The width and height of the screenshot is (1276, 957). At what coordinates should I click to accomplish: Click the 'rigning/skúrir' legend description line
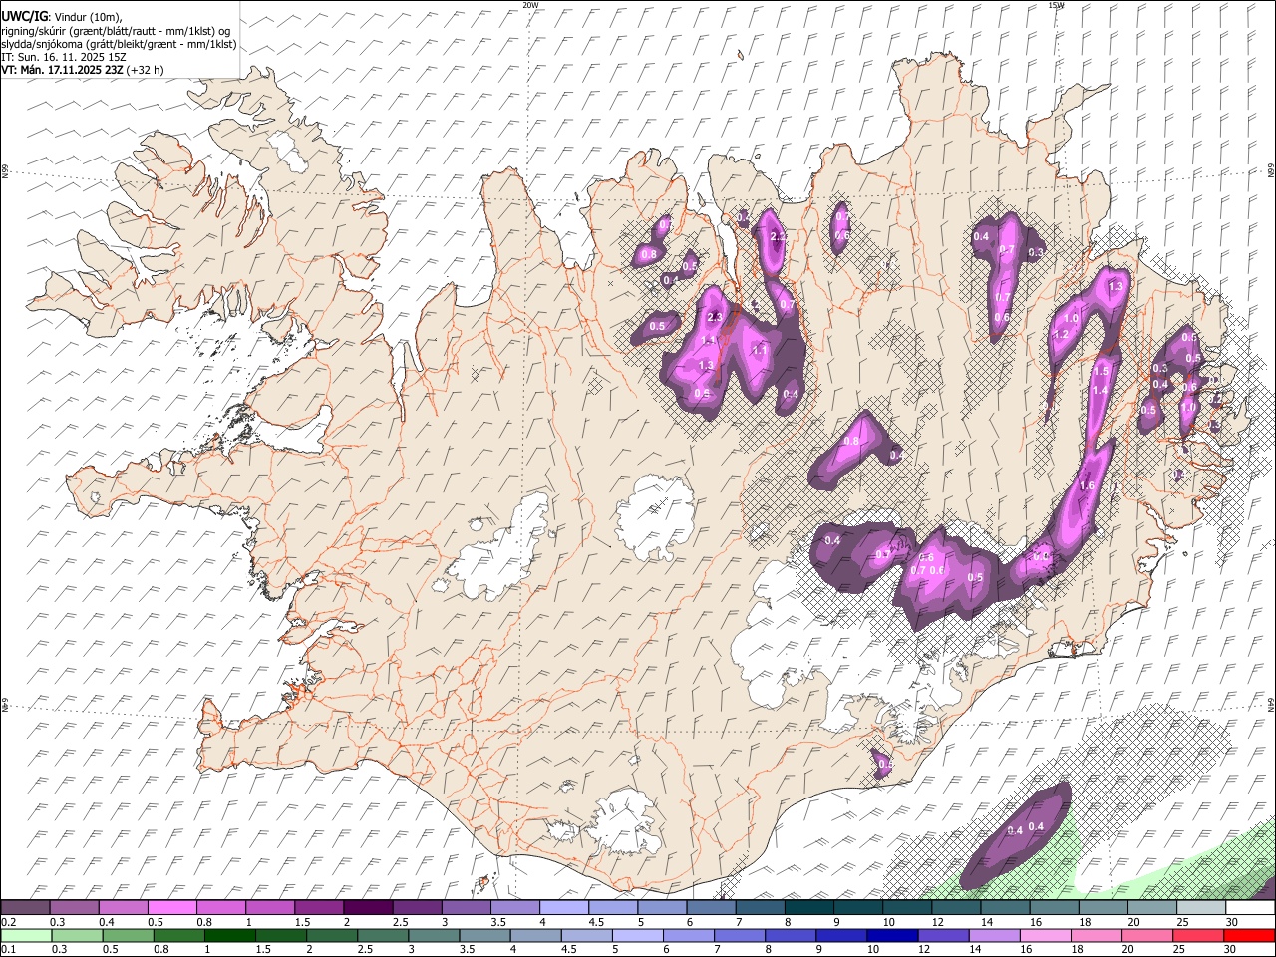click(x=115, y=30)
